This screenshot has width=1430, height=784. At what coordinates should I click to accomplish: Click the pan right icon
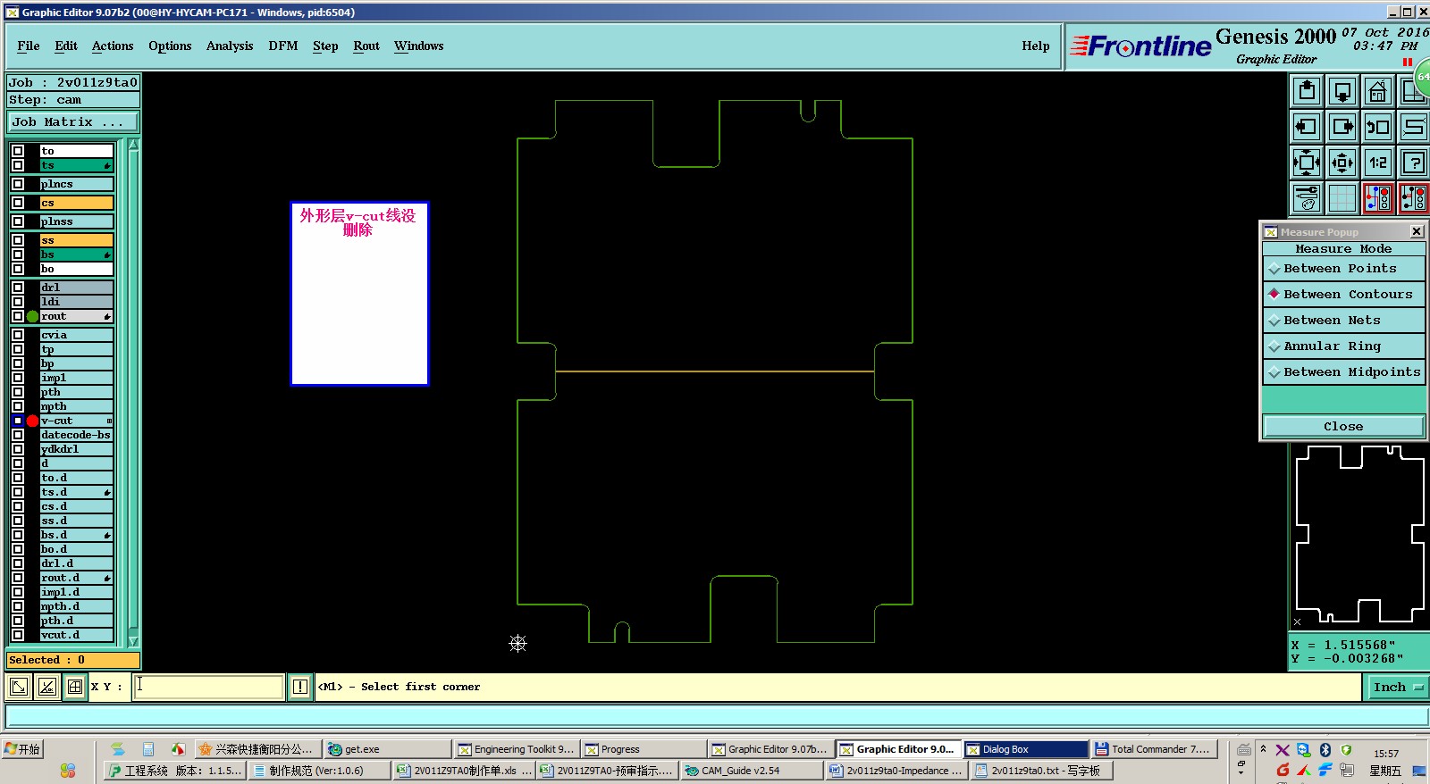[x=1342, y=127]
